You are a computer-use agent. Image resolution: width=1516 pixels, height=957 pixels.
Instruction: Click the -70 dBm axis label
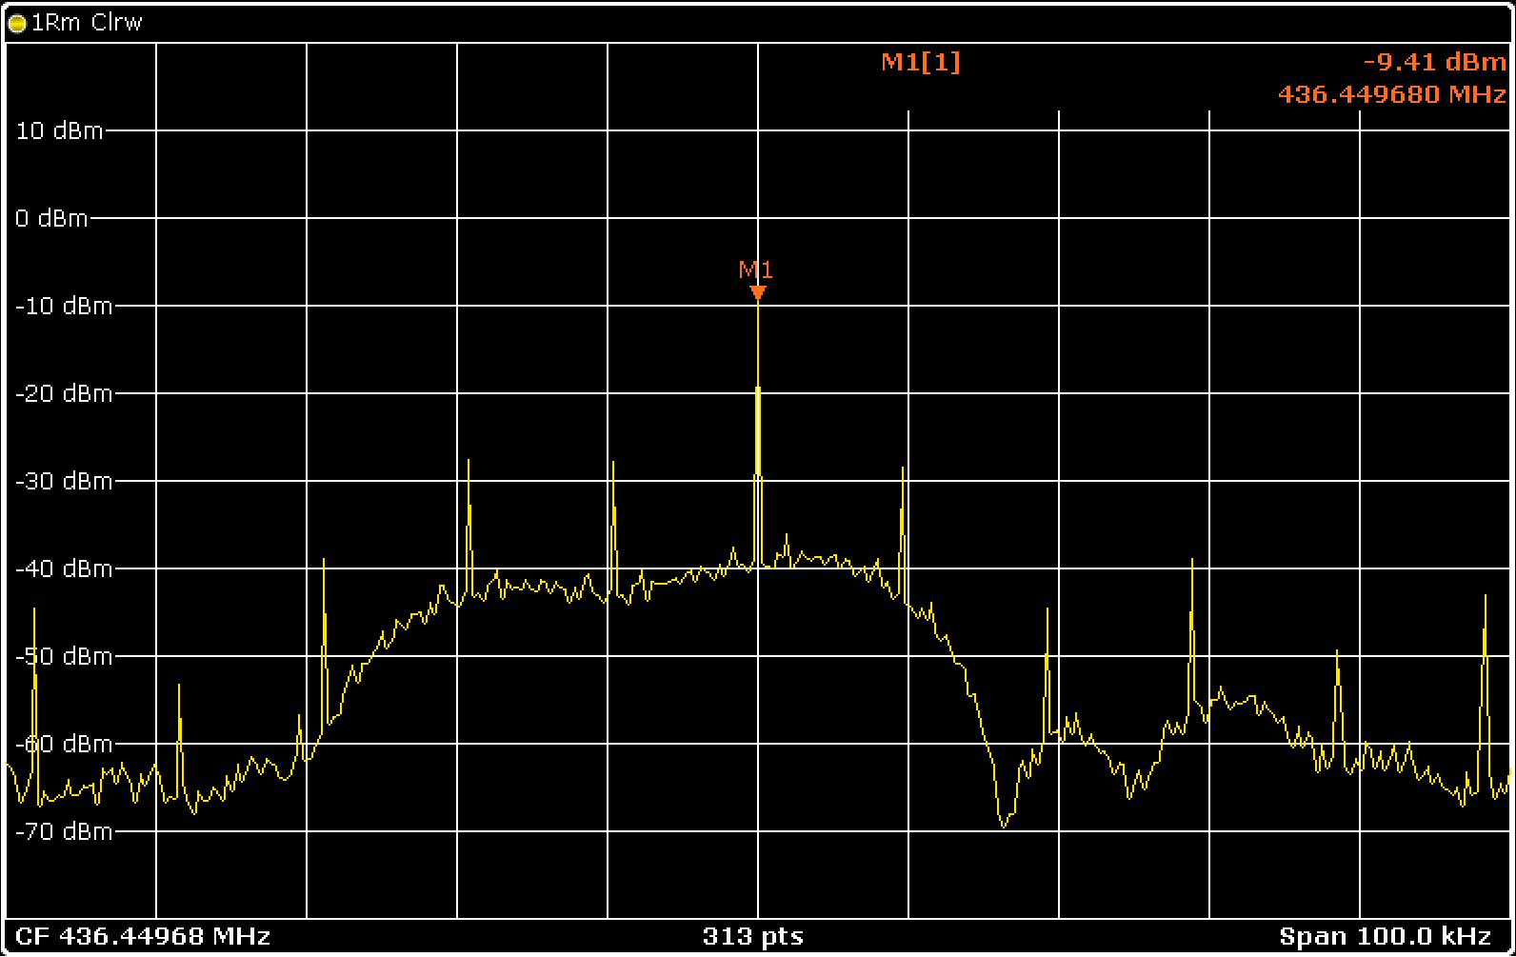(64, 831)
